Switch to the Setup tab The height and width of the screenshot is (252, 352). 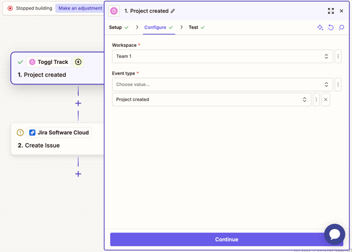(116, 28)
